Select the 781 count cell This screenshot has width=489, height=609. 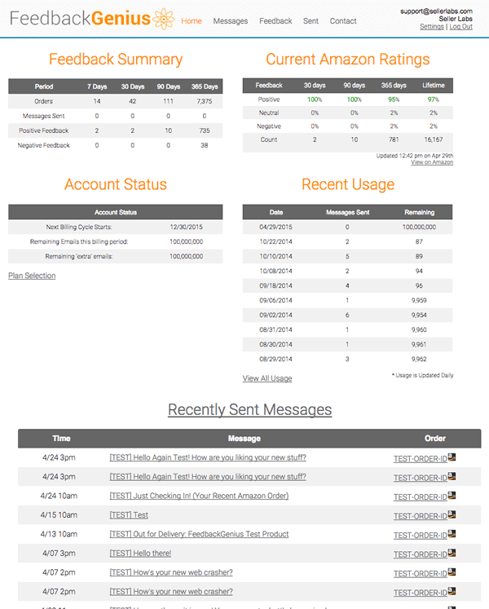point(394,139)
